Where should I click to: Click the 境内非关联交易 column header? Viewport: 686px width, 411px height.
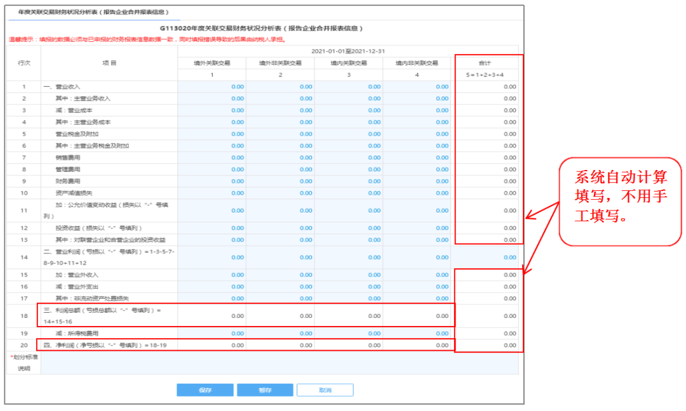tap(417, 63)
